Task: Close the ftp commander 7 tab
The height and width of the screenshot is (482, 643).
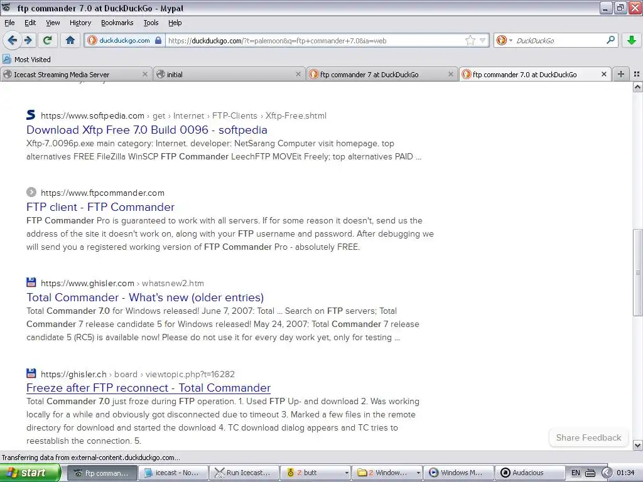Action: 451,74
